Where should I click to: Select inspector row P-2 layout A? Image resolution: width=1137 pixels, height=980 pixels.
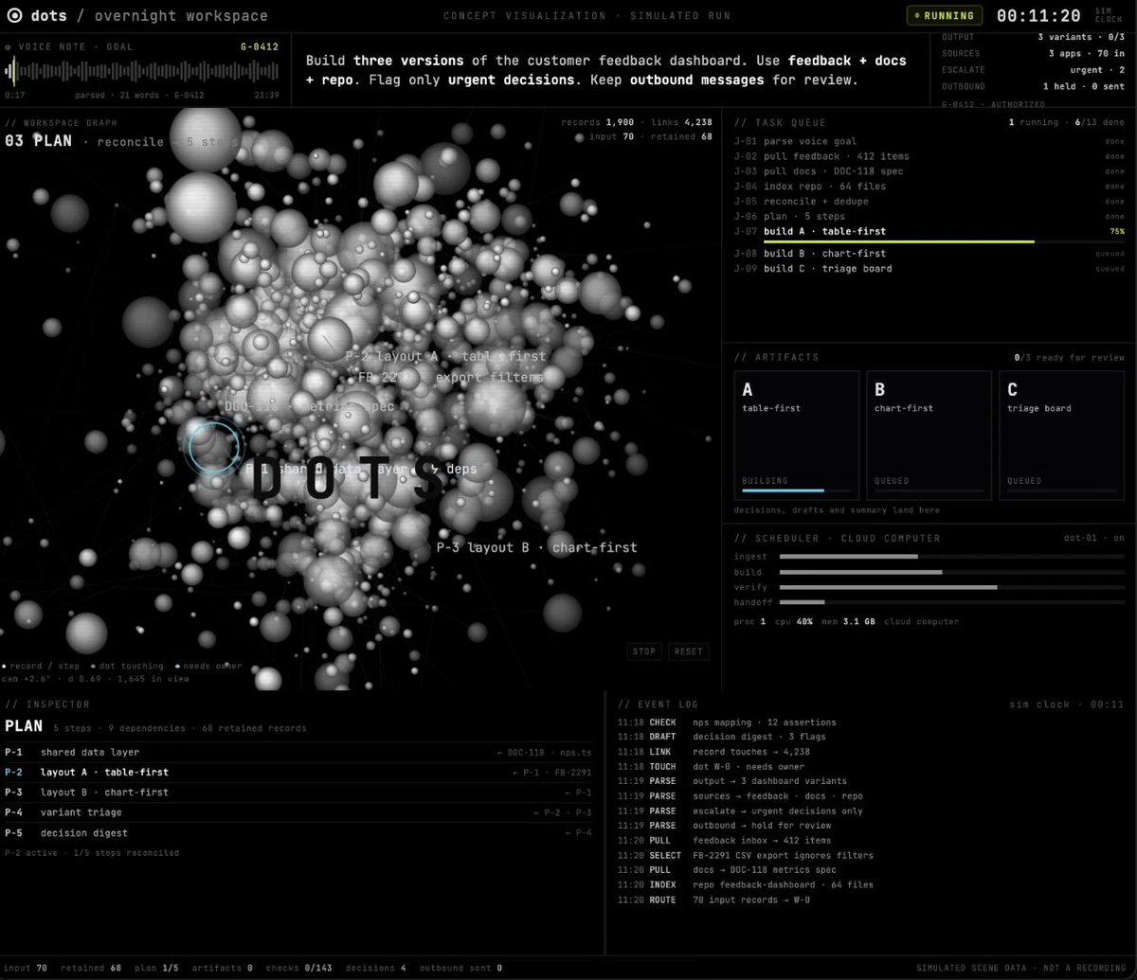pyautogui.click(x=298, y=773)
